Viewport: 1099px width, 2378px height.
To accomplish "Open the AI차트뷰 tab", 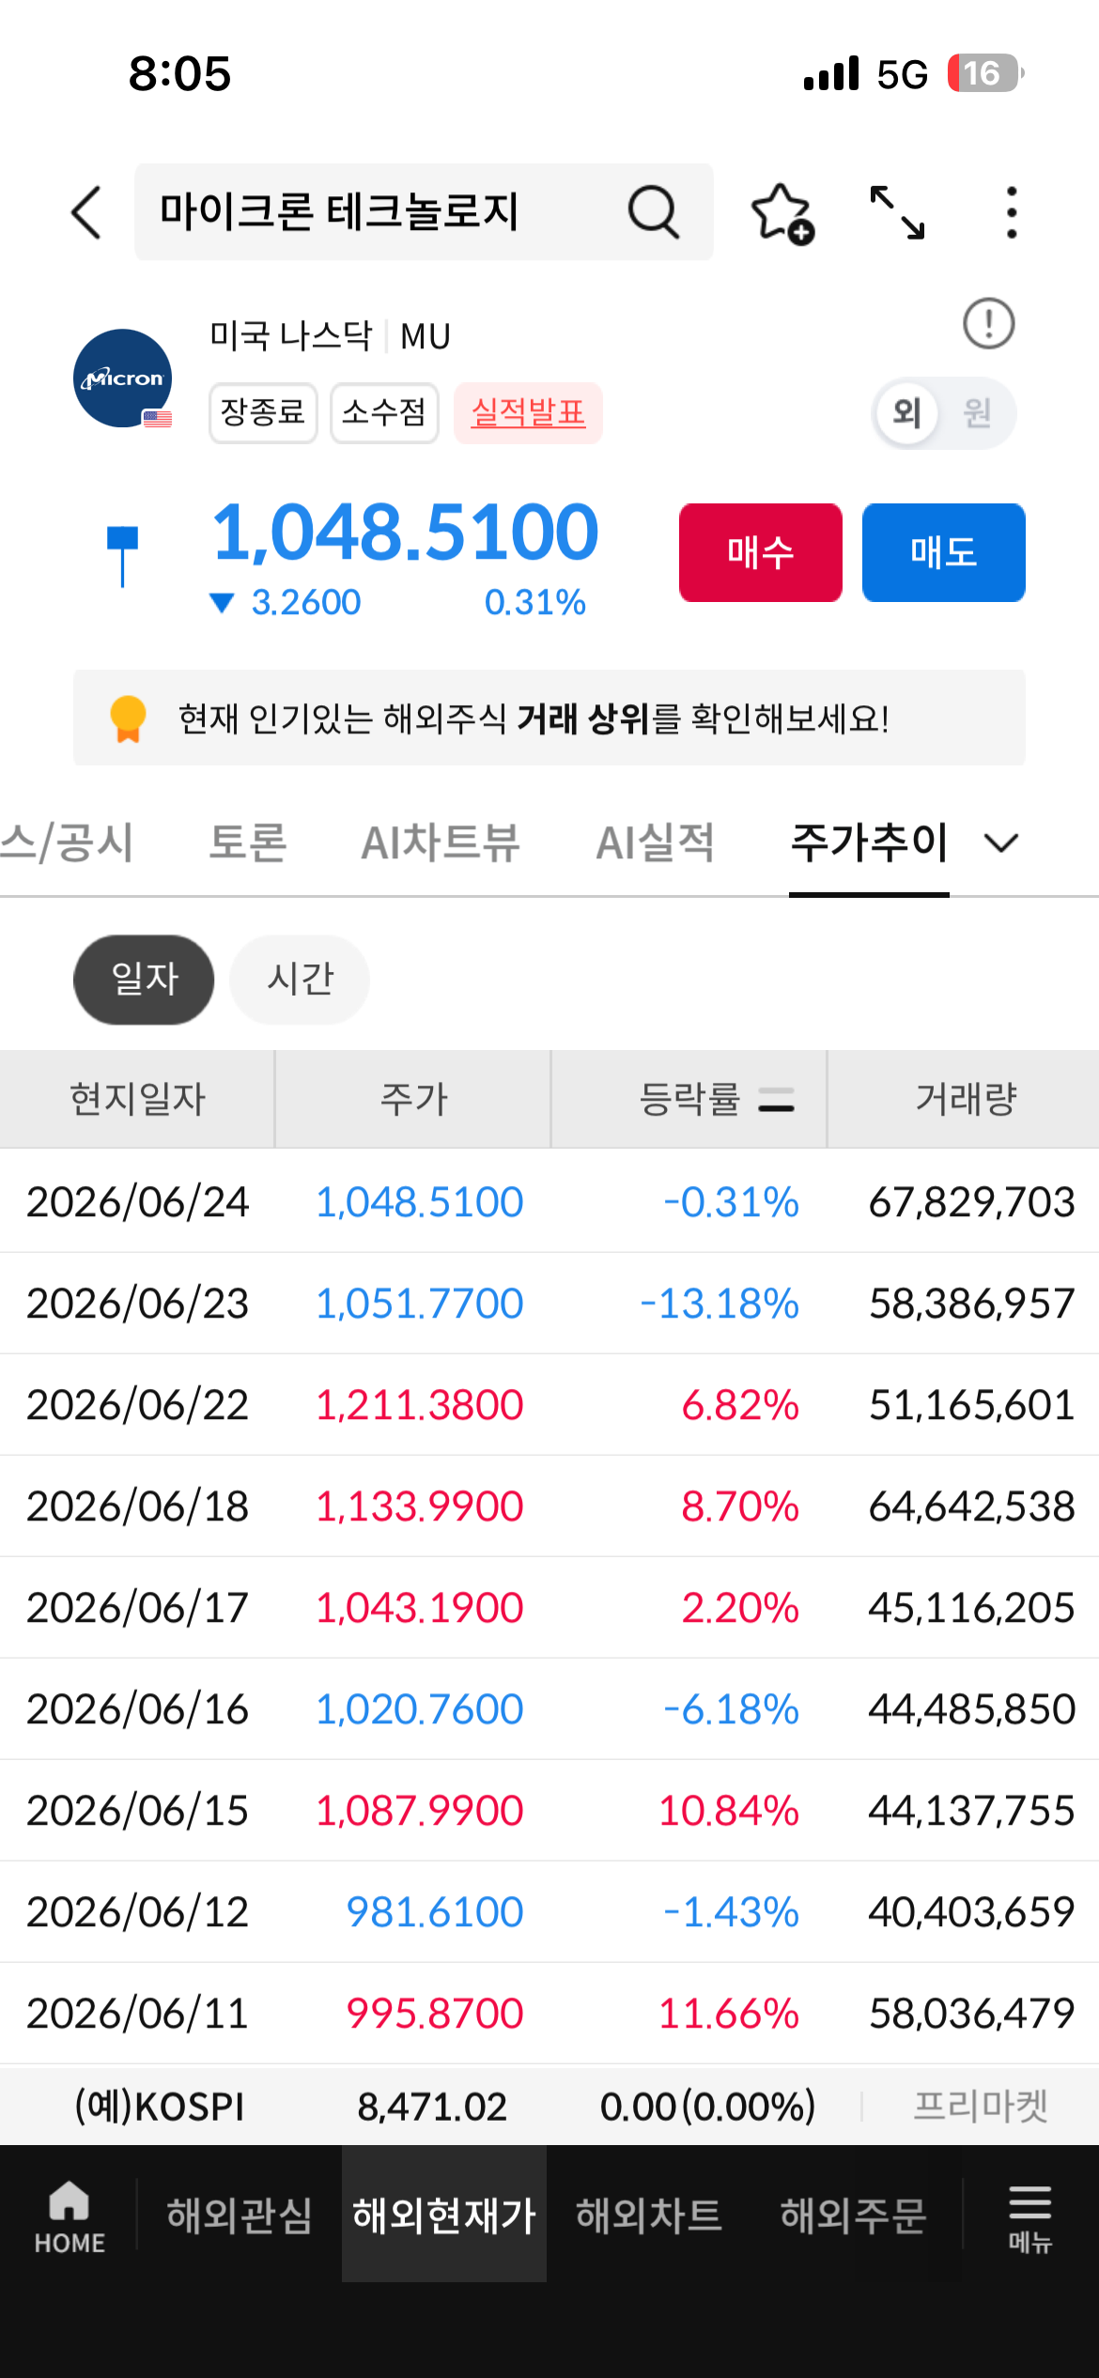I will 441,842.
